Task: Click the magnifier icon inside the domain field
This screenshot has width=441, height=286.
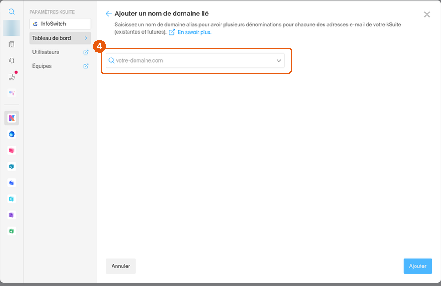Action: pyautogui.click(x=112, y=60)
